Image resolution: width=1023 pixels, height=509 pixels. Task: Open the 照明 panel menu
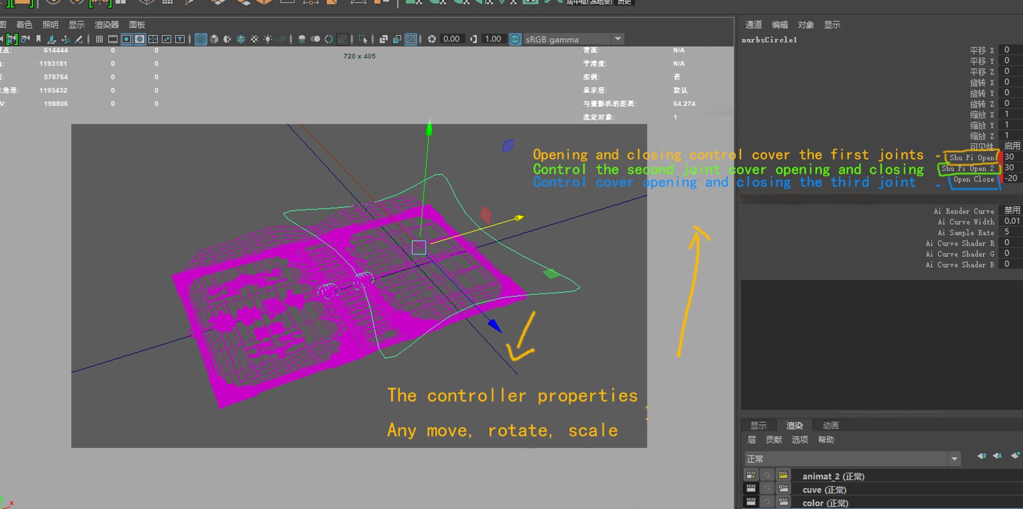[50, 24]
